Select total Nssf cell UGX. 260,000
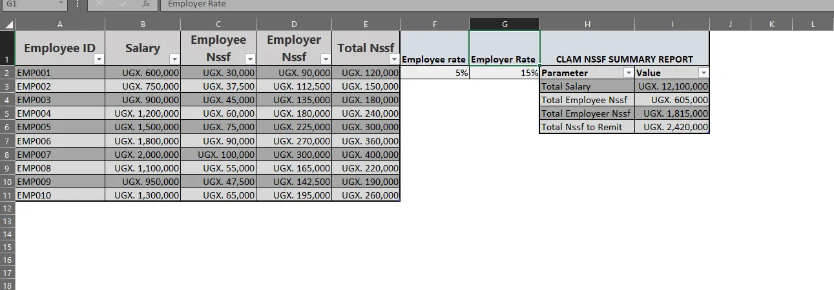The width and height of the screenshot is (834, 290). click(366, 195)
